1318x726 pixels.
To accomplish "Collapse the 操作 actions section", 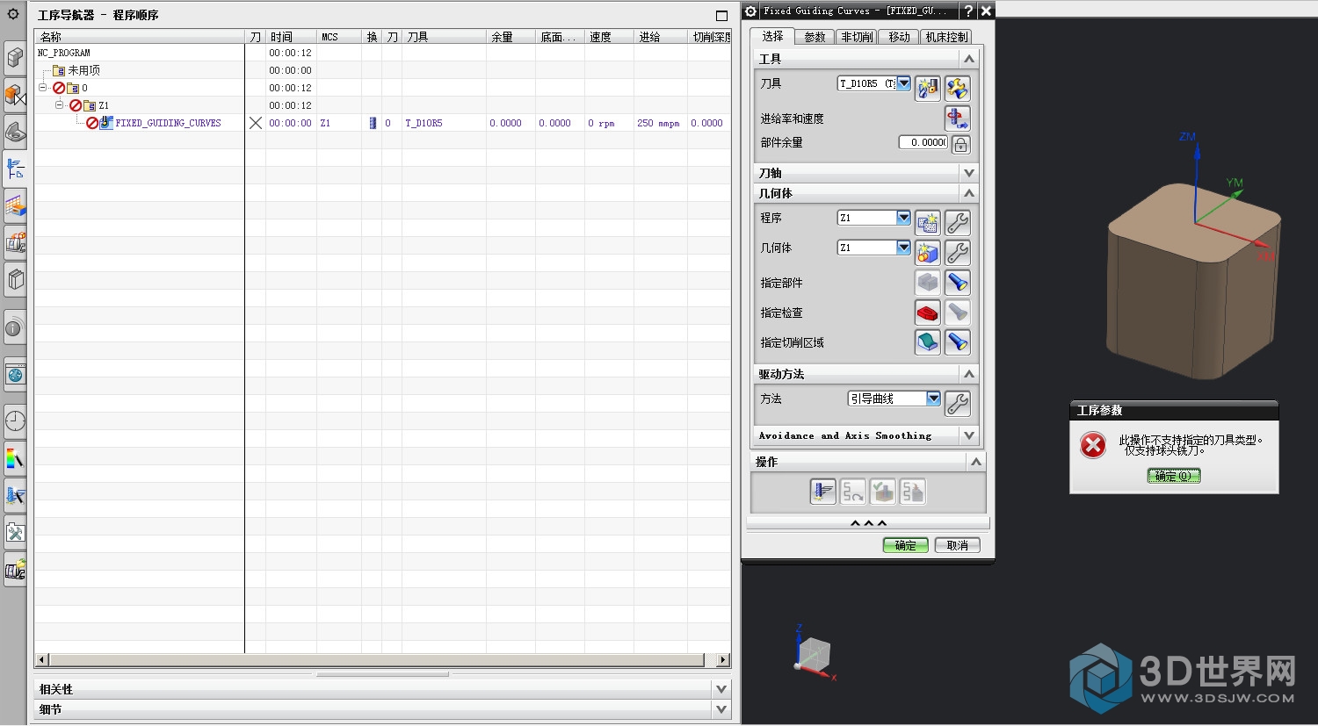I will [x=975, y=462].
